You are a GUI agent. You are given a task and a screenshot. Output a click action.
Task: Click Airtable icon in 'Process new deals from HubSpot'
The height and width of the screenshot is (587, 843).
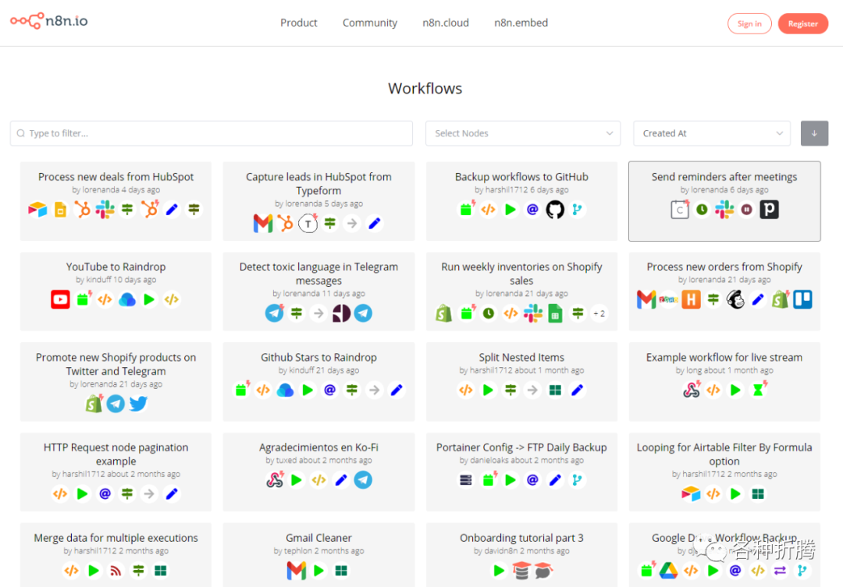coord(37,210)
